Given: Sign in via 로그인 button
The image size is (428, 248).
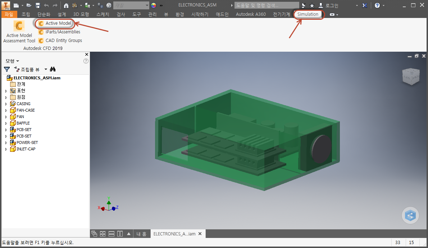Looking at the screenshot, I should click(x=328, y=5).
